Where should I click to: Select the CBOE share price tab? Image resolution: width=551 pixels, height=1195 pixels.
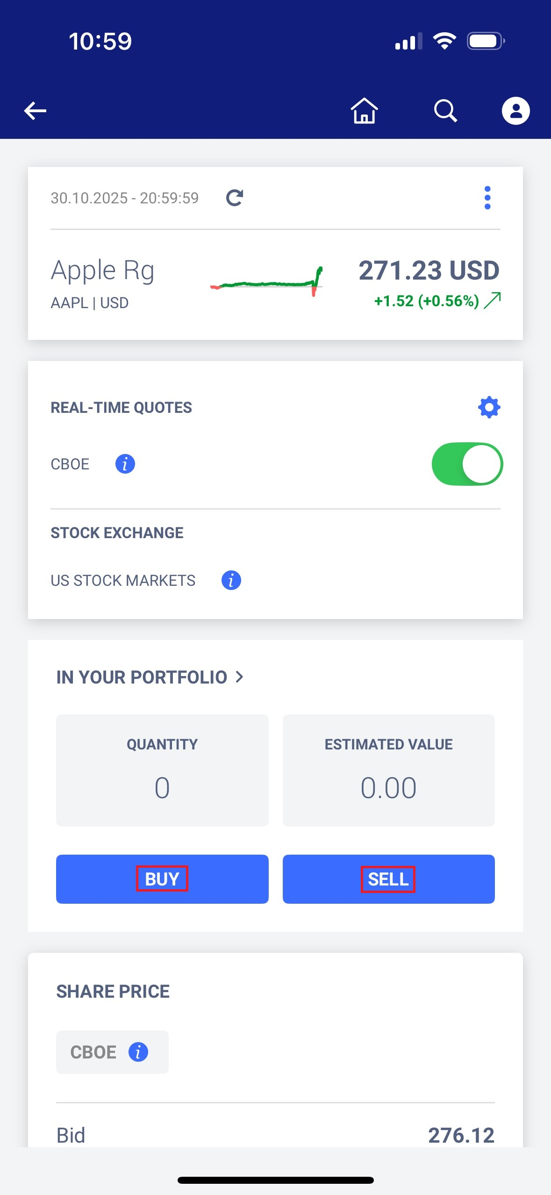(93, 1052)
